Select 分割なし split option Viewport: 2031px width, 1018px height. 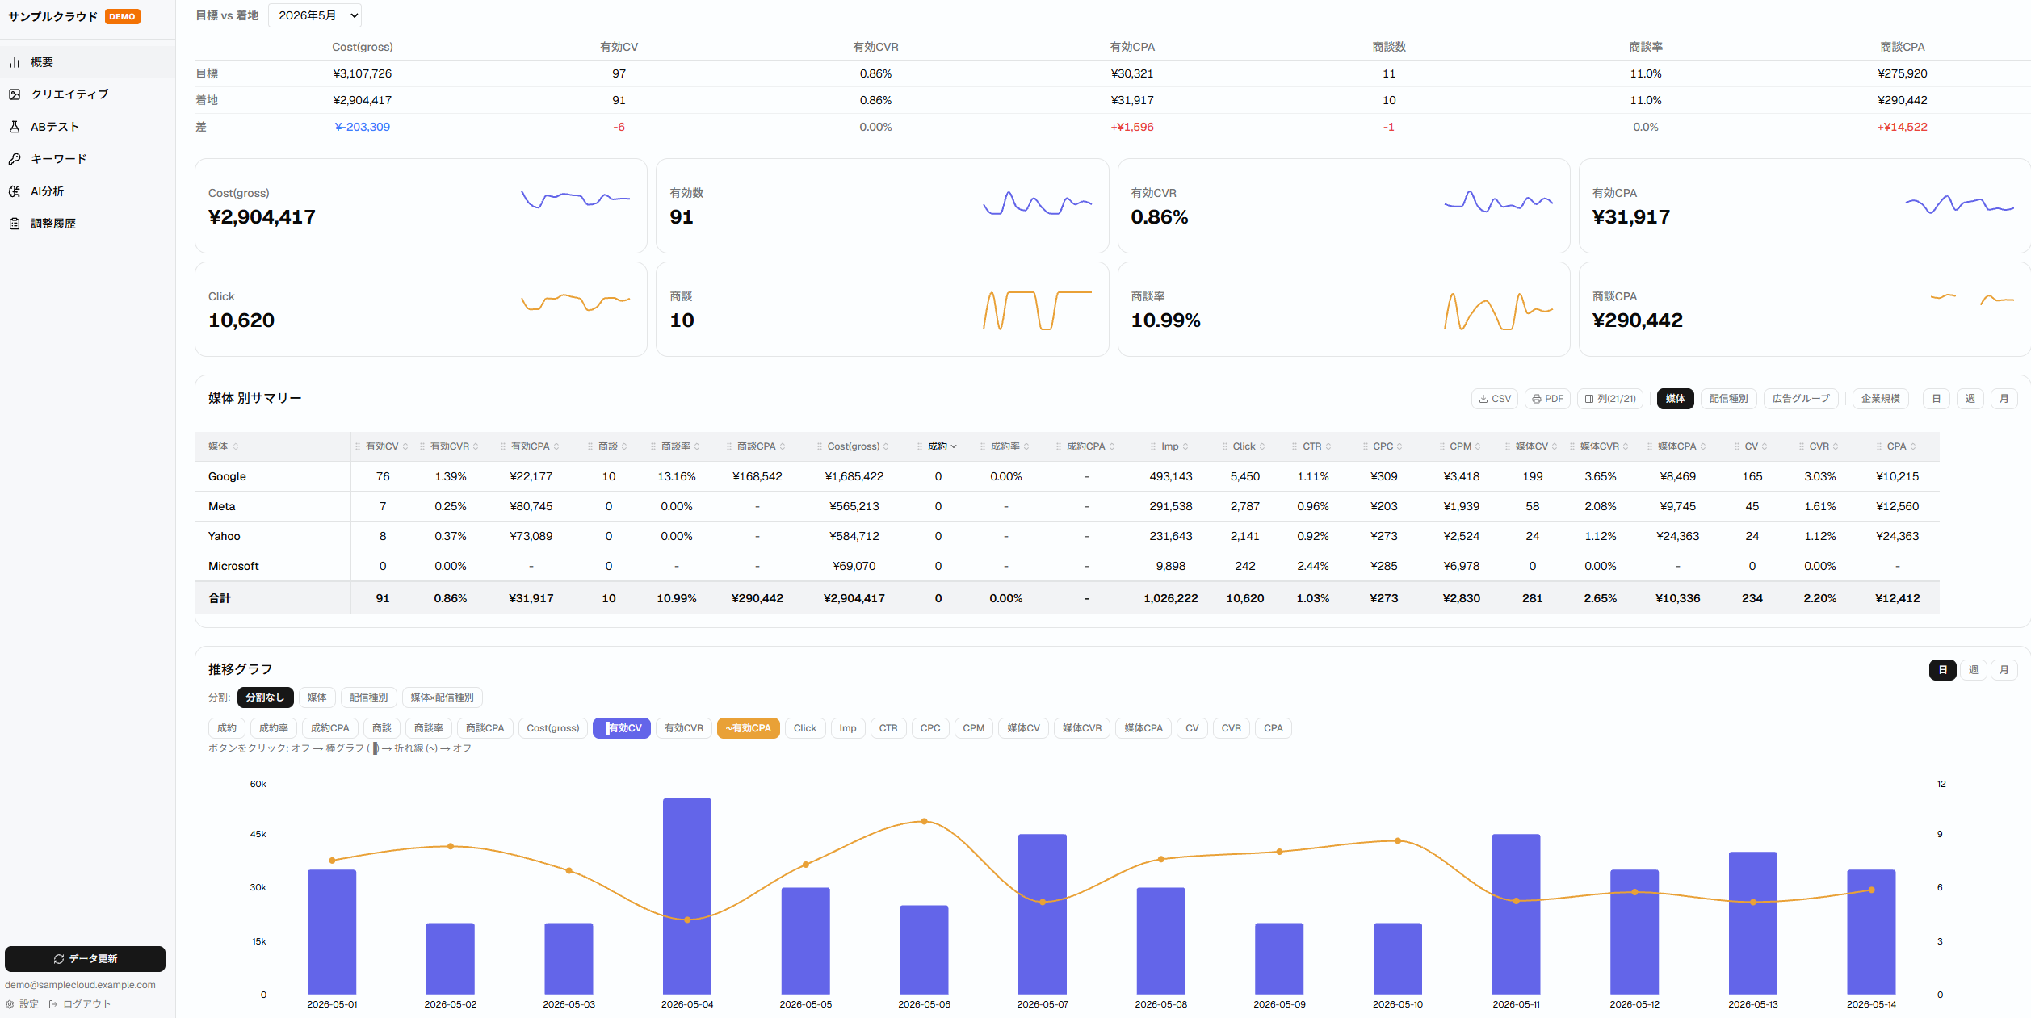[x=265, y=698]
